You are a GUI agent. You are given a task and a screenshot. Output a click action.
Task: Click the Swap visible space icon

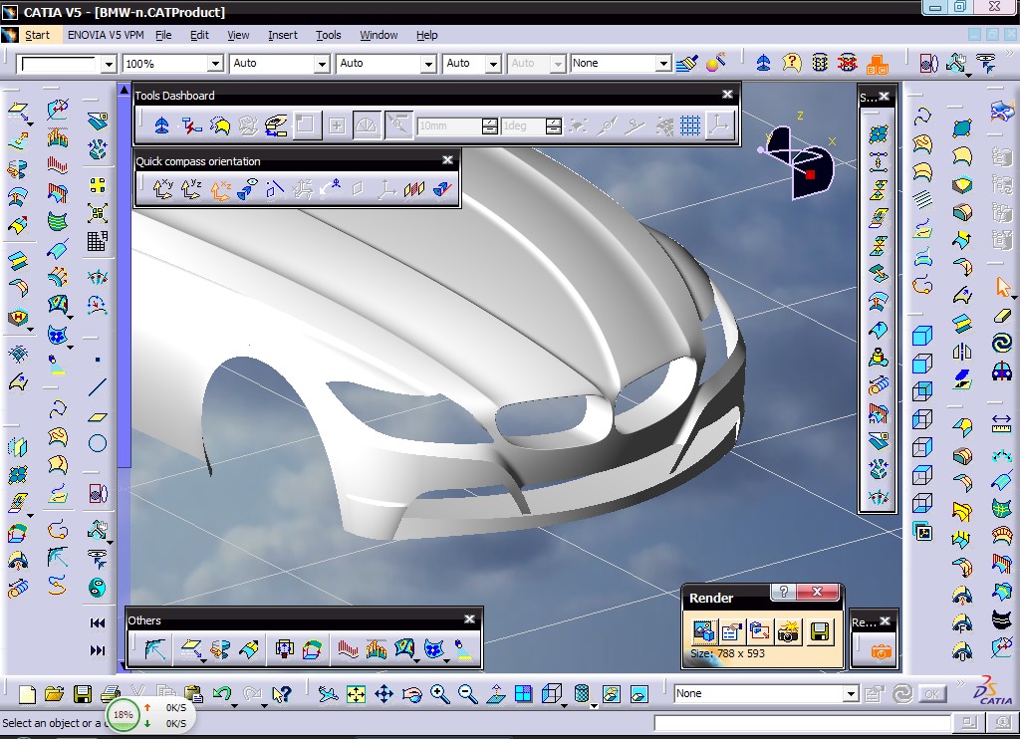tap(638, 694)
